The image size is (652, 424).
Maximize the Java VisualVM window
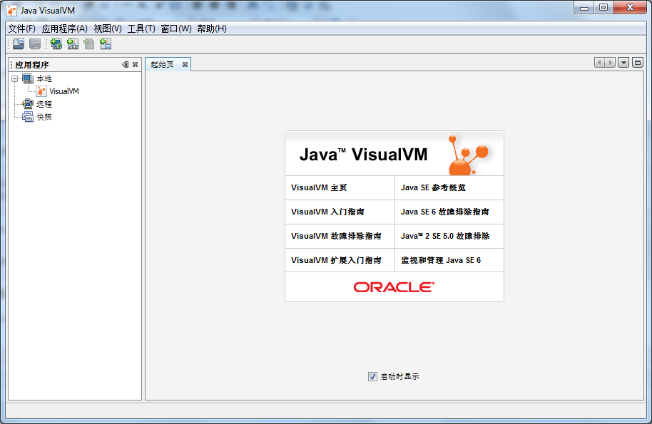[603, 7]
